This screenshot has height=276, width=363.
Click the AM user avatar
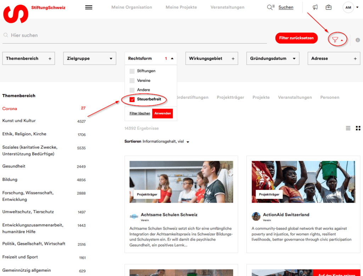tap(348, 7)
